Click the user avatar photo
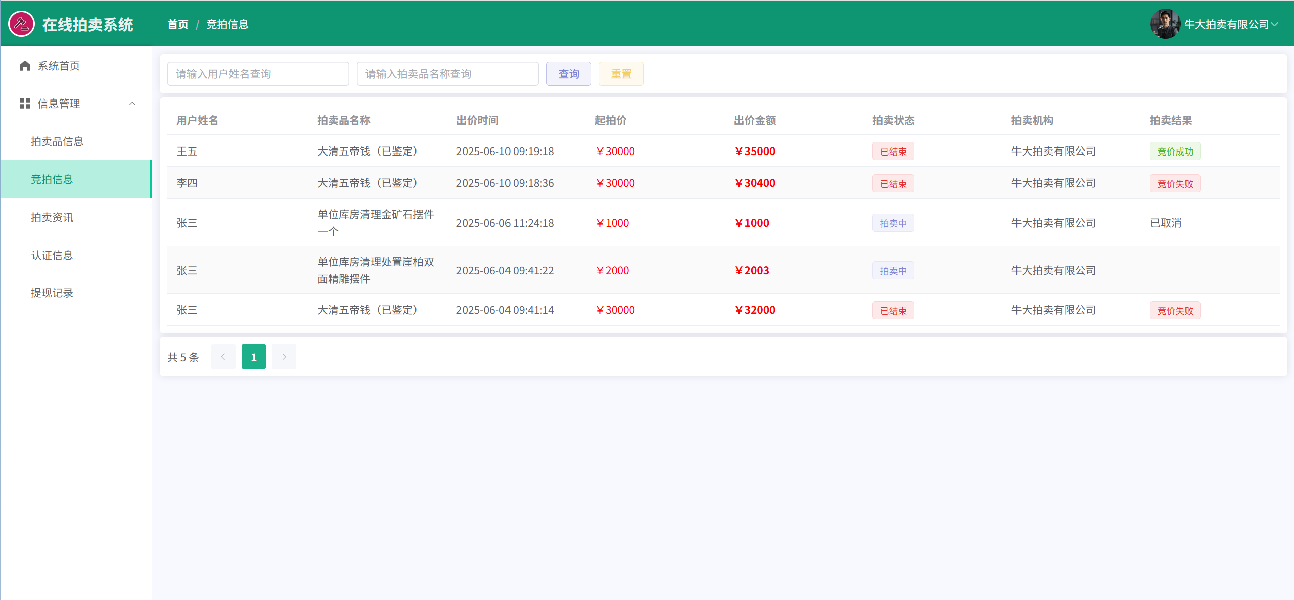 coord(1165,24)
